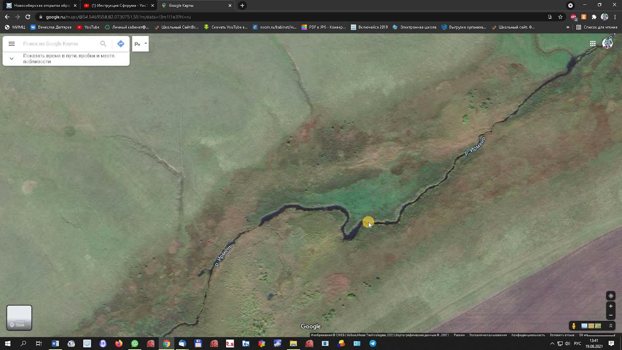Open the Chrome extensions puzzle icon
This screenshot has height=350, width=622.
tap(594, 17)
